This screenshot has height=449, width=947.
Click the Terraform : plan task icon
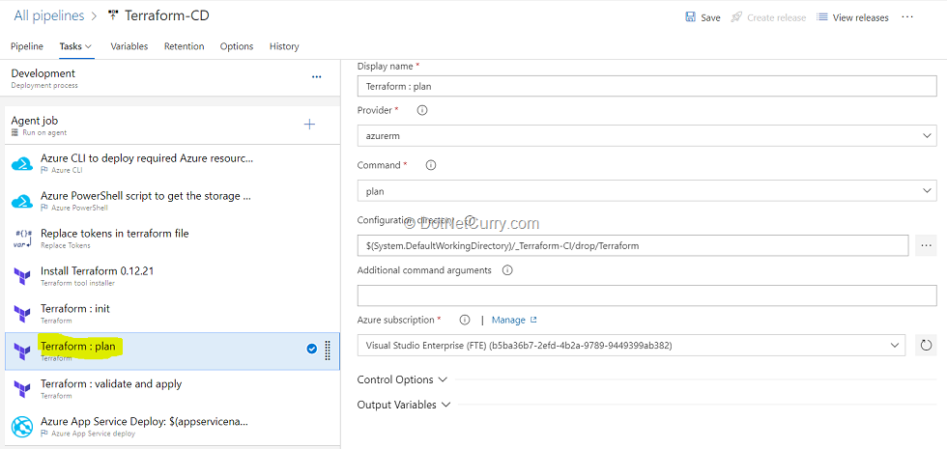[x=21, y=351]
